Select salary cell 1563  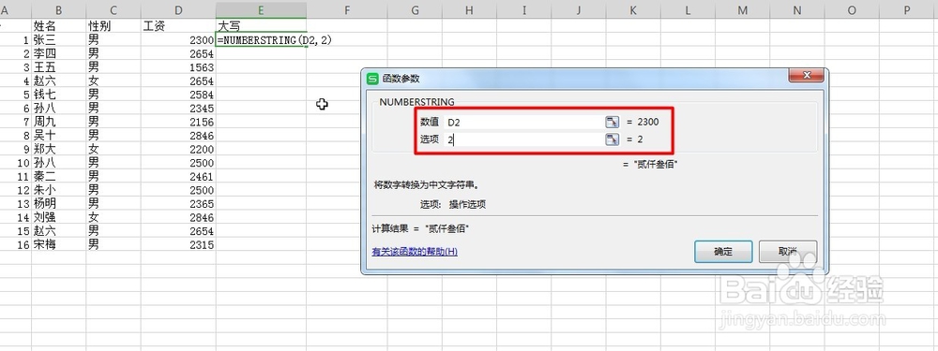click(179, 67)
